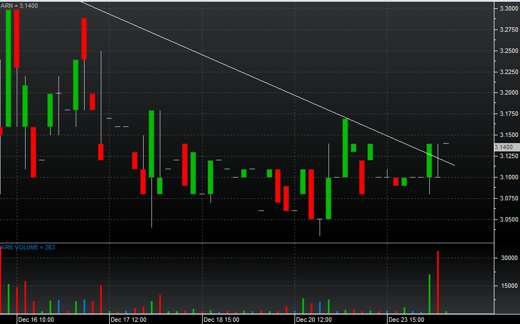This screenshot has width=520, height=324.
Task: Click the 15000 volume axis label
Action: pos(508,286)
